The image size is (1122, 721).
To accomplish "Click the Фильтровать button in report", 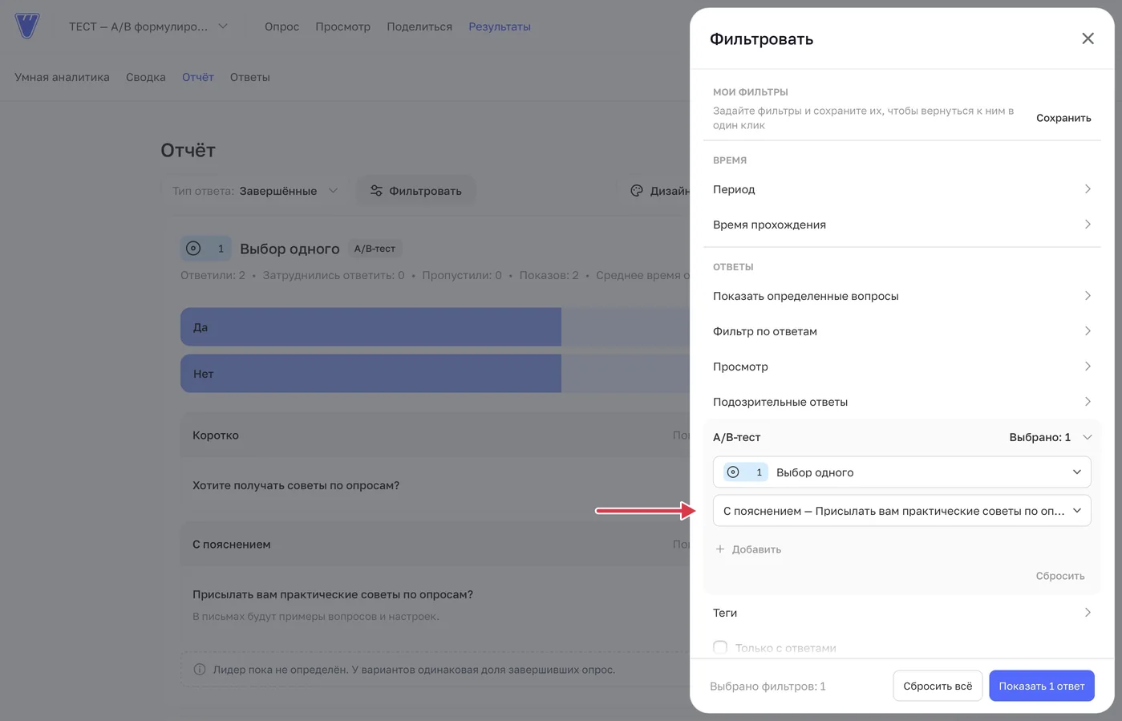I will tap(415, 191).
